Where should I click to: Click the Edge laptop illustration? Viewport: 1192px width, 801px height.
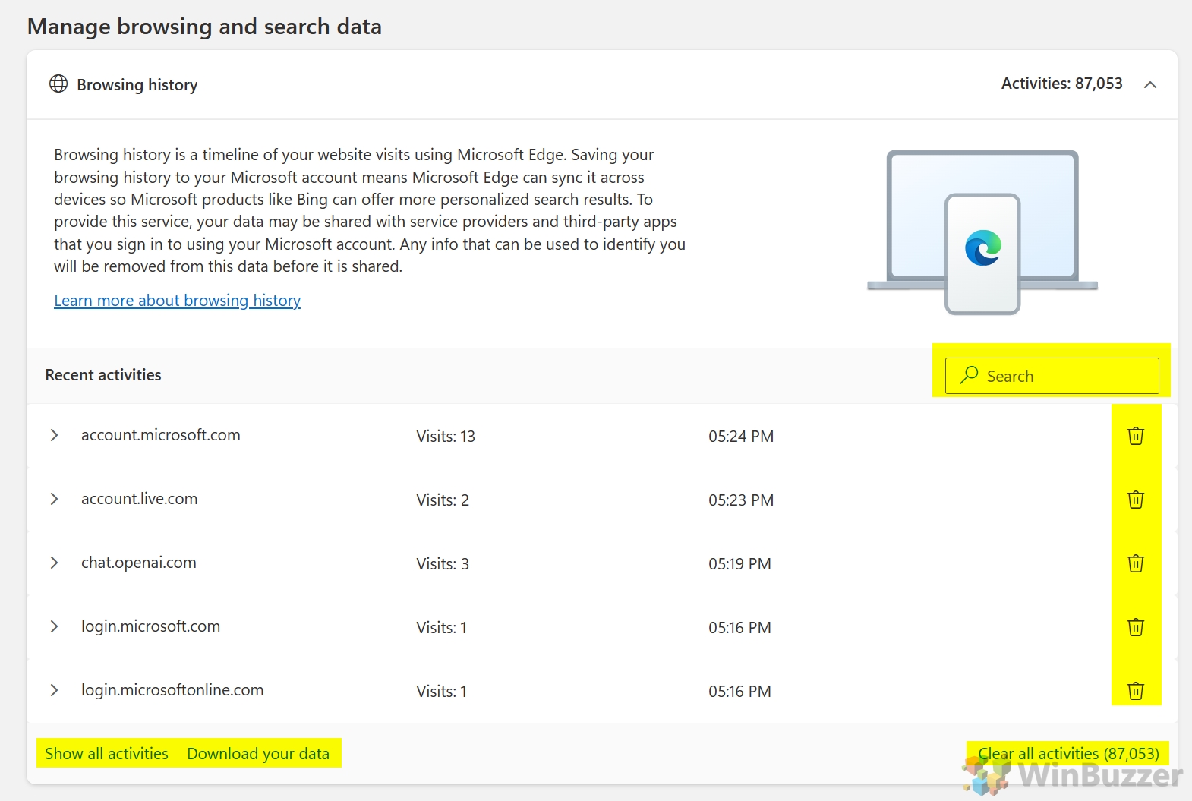(x=982, y=232)
